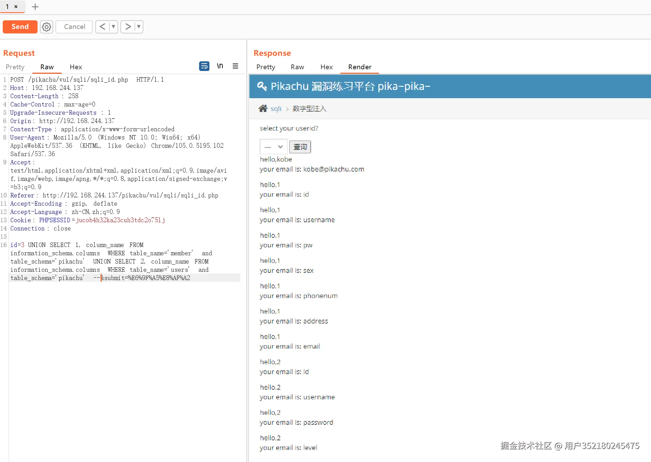Click 'your email is: sex' result
This screenshot has width=651, height=462.
(x=287, y=270)
